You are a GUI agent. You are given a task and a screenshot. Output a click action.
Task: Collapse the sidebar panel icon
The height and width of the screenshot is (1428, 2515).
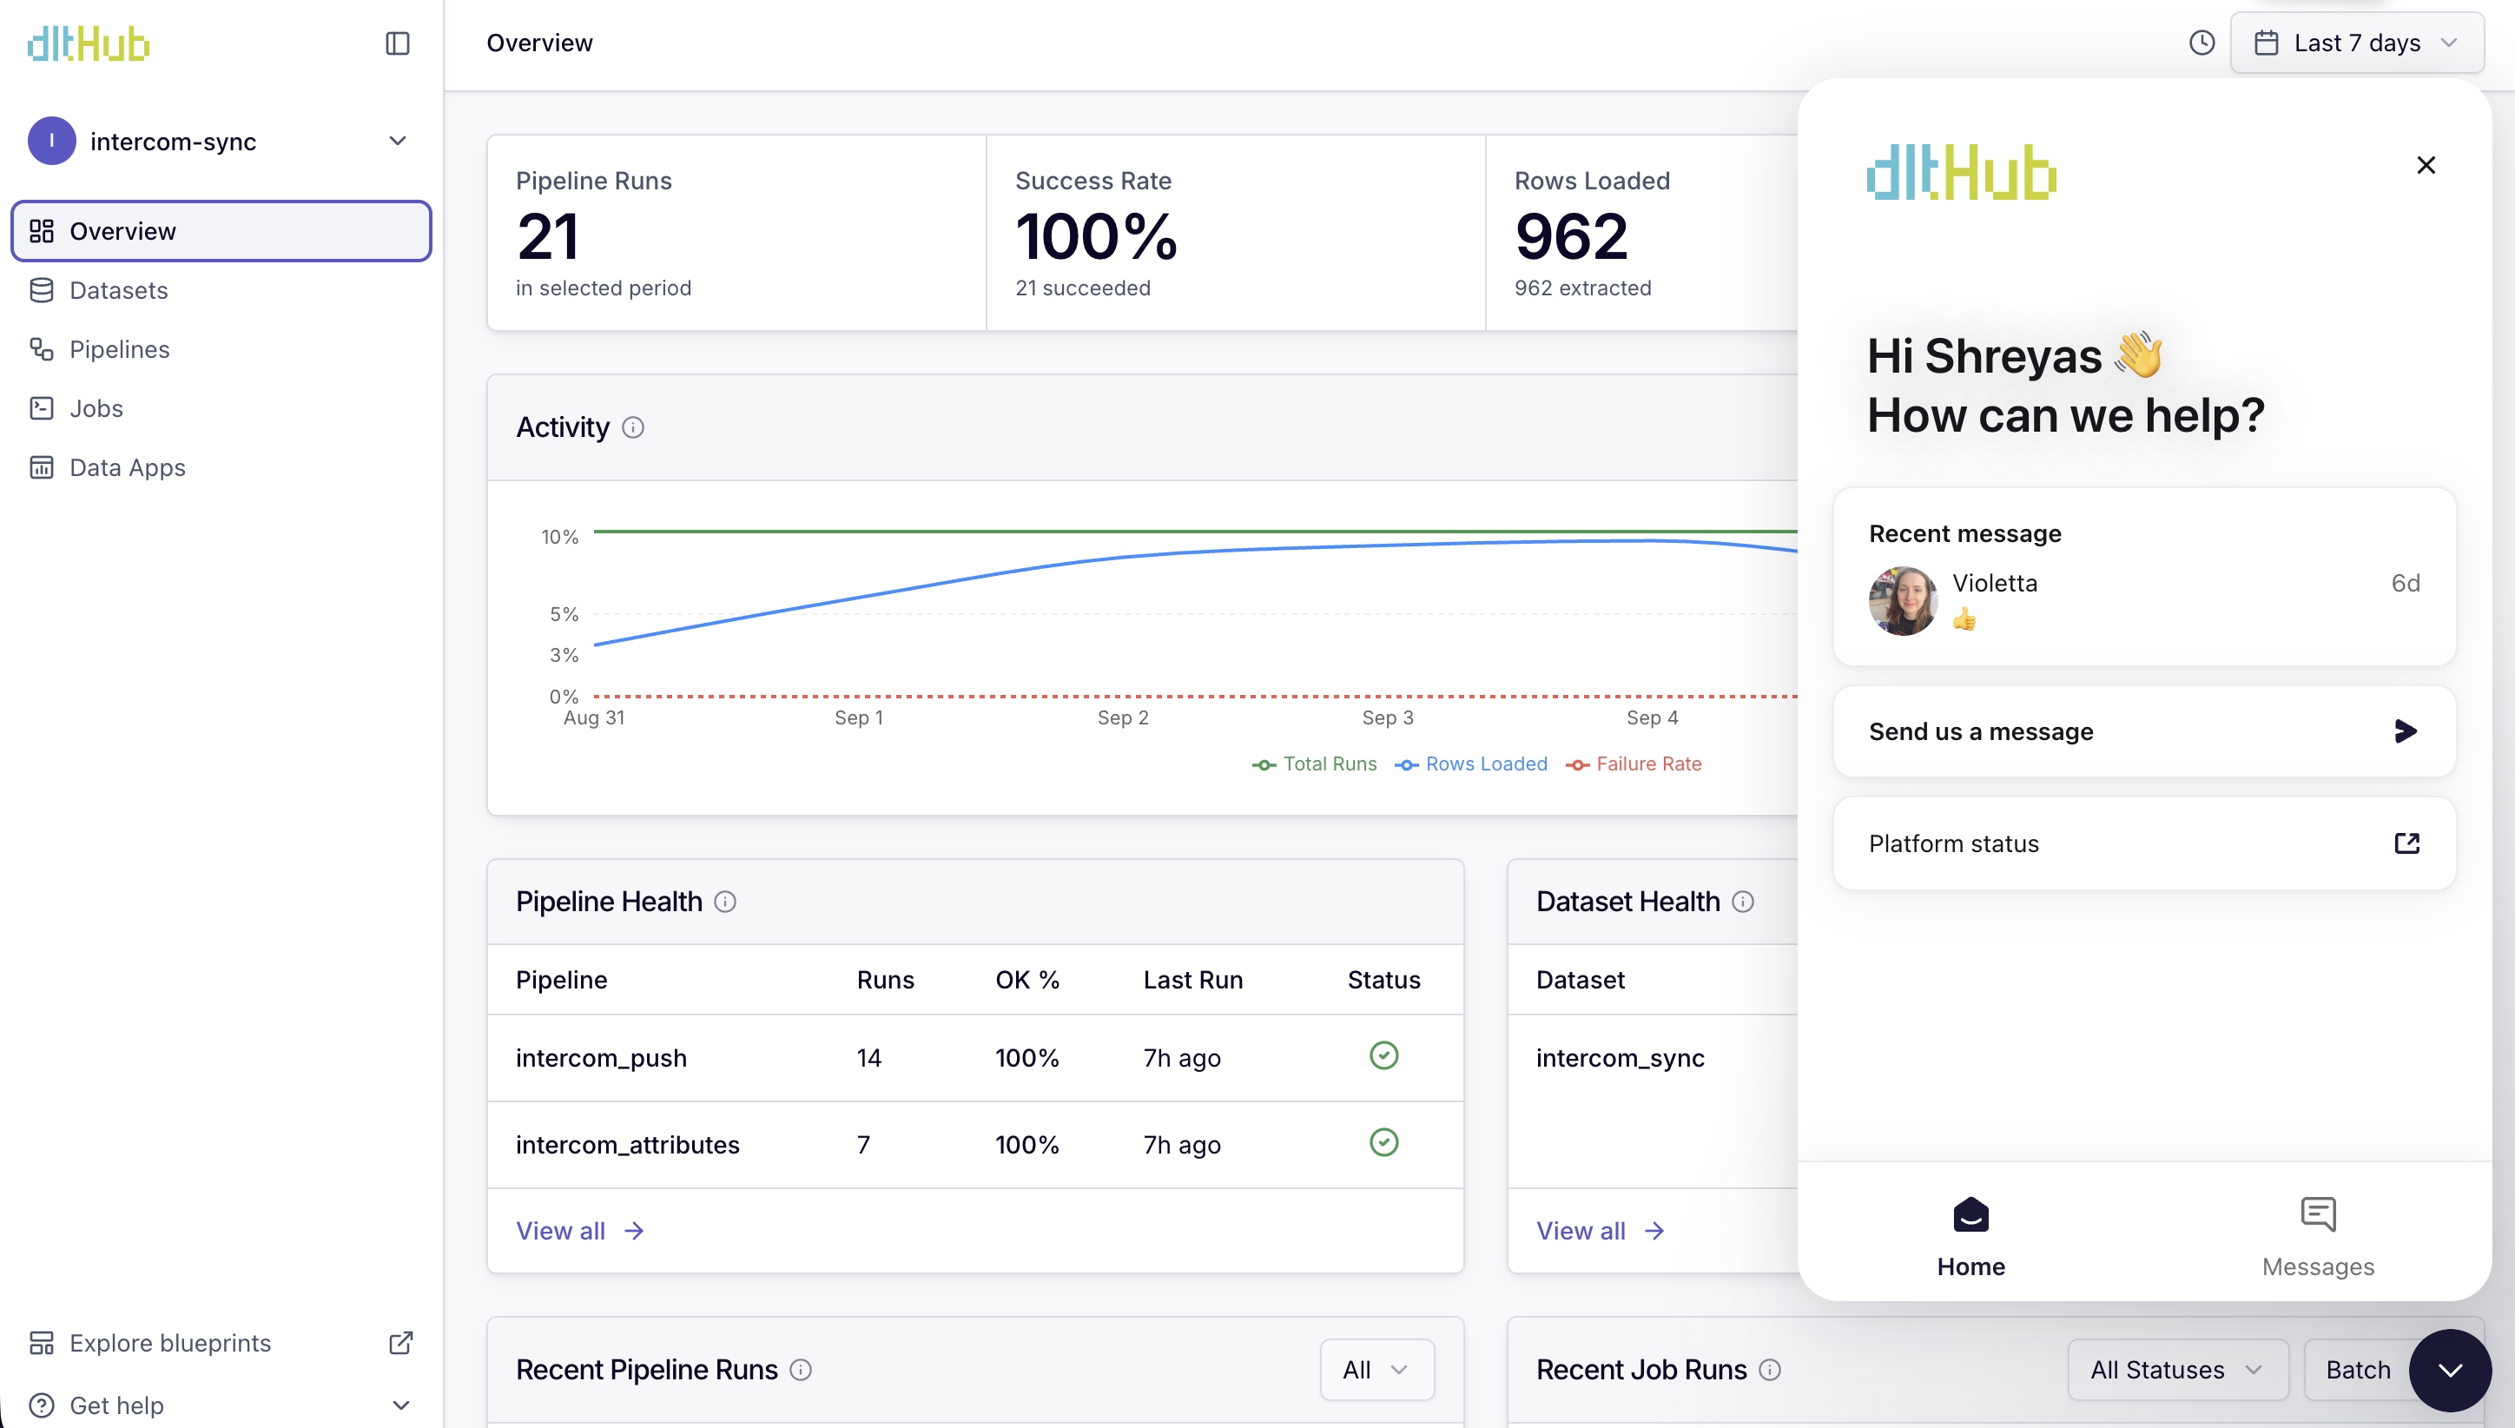pyautogui.click(x=397, y=43)
